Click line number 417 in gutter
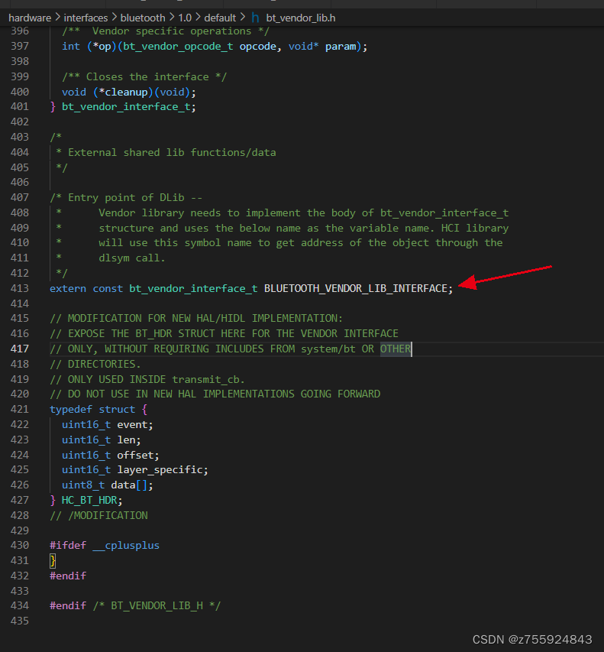 [x=20, y=349]
